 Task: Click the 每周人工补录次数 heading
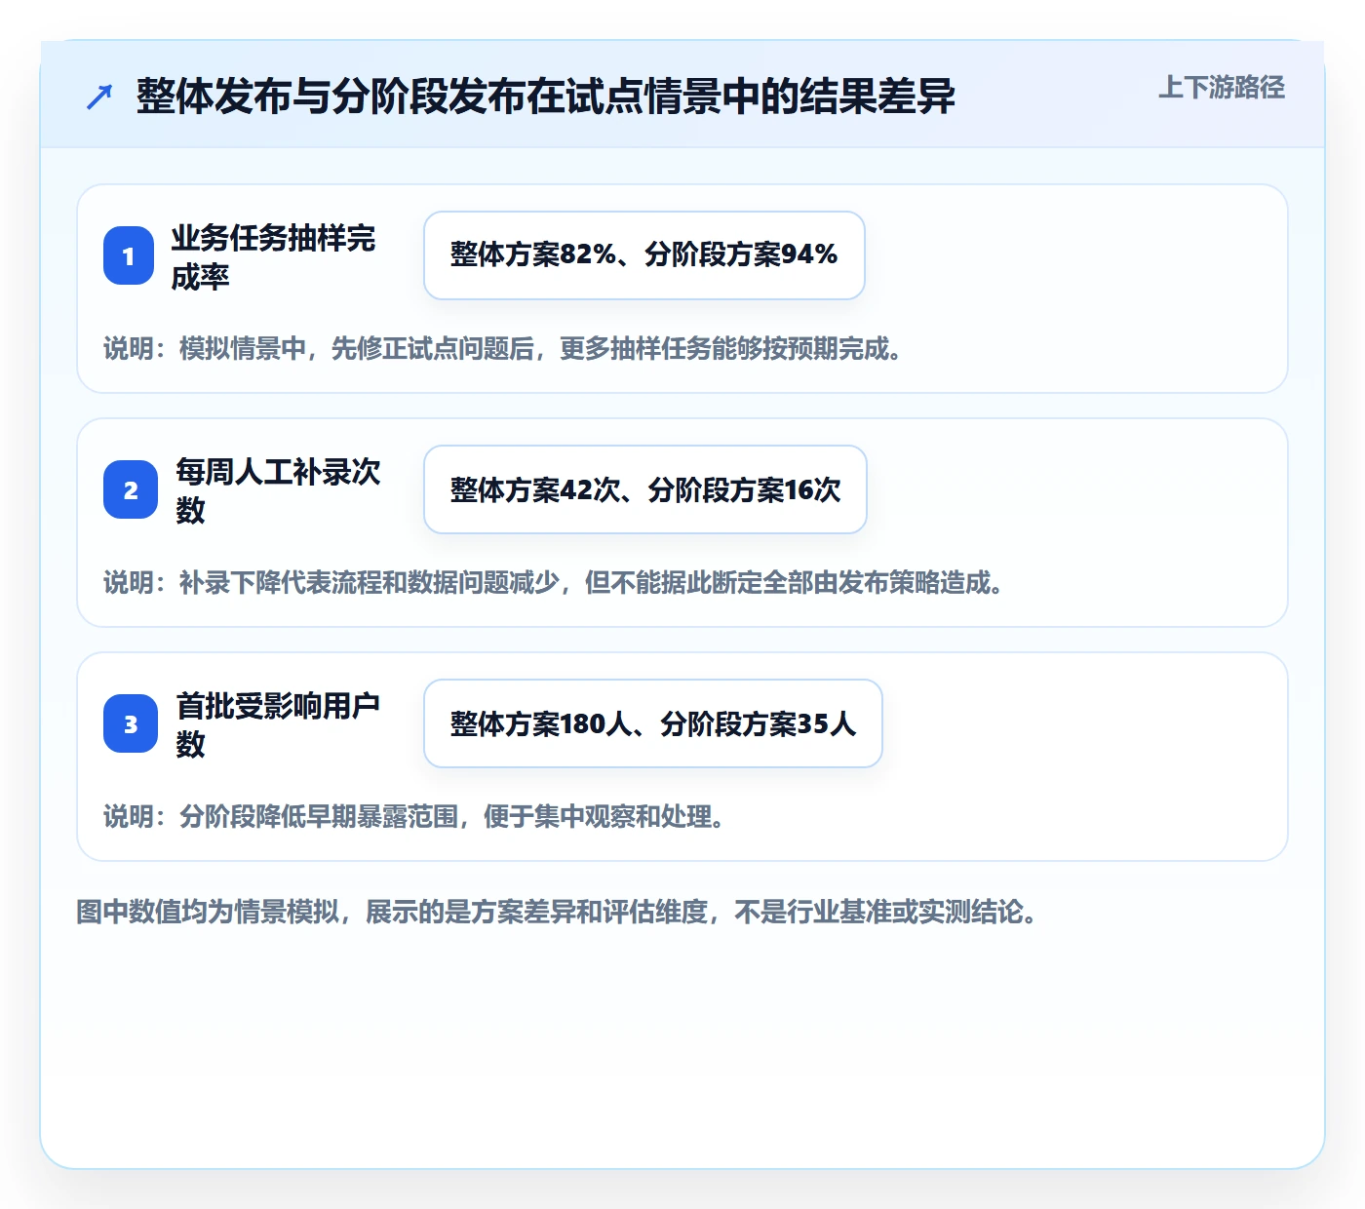coord(278,490)
